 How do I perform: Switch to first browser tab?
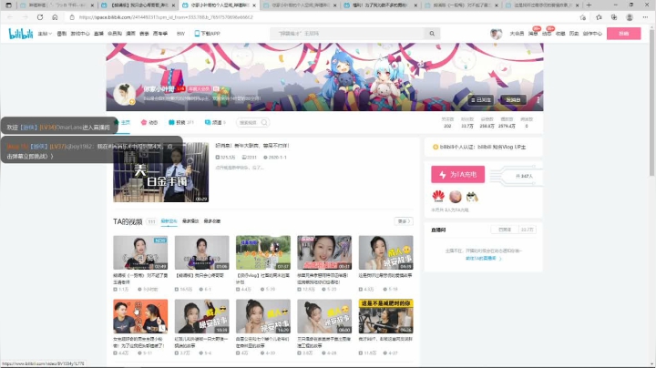click(56, 5)
